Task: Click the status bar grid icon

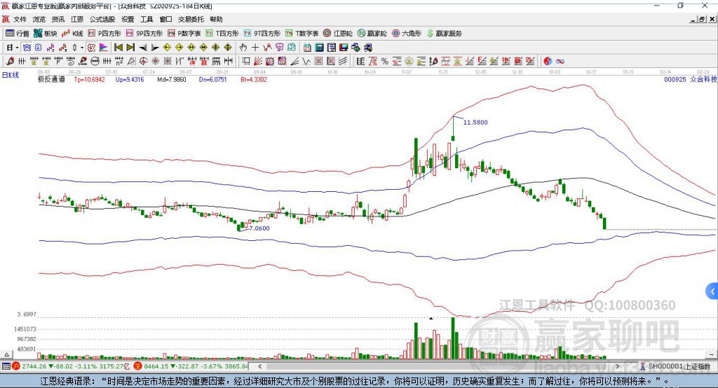Action: pos(6,366)
